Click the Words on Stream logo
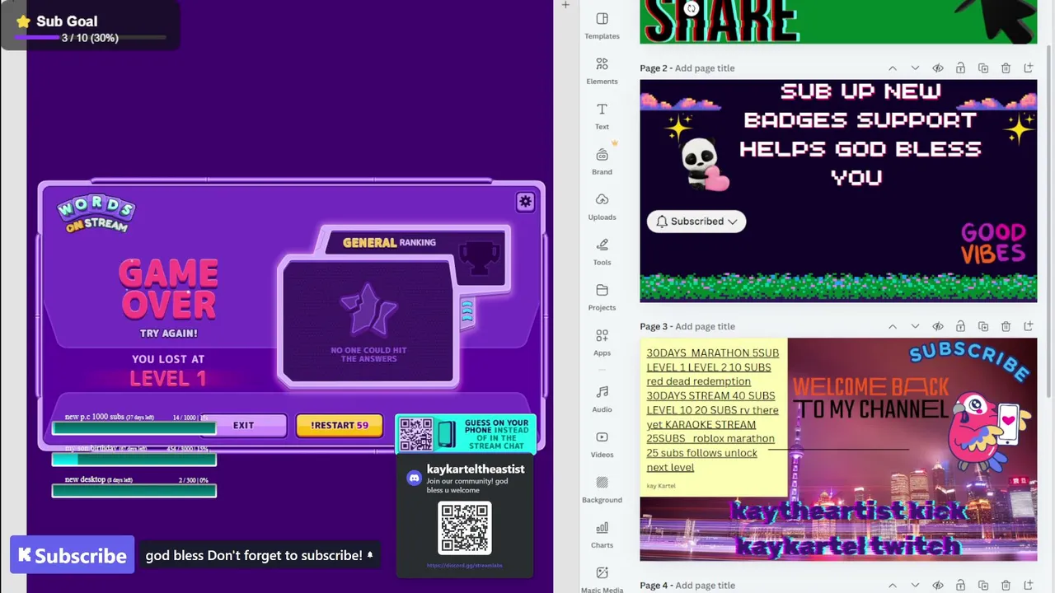 click(96, 214)
